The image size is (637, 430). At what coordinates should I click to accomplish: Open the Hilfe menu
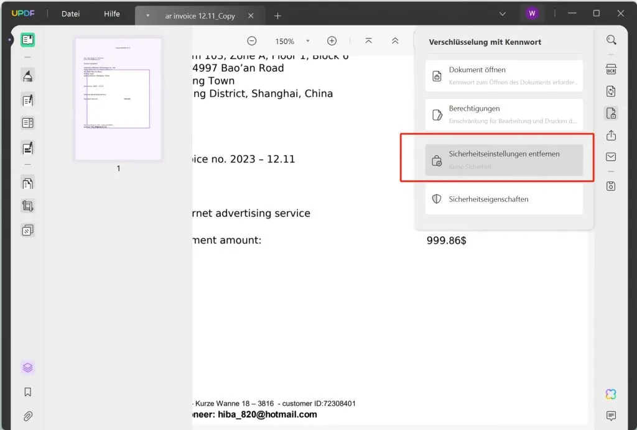[x=112, y=14]
